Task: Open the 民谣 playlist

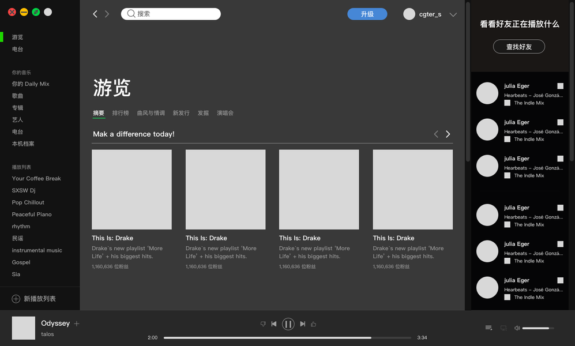Action: pyautogui.click(x=17, y=238)
